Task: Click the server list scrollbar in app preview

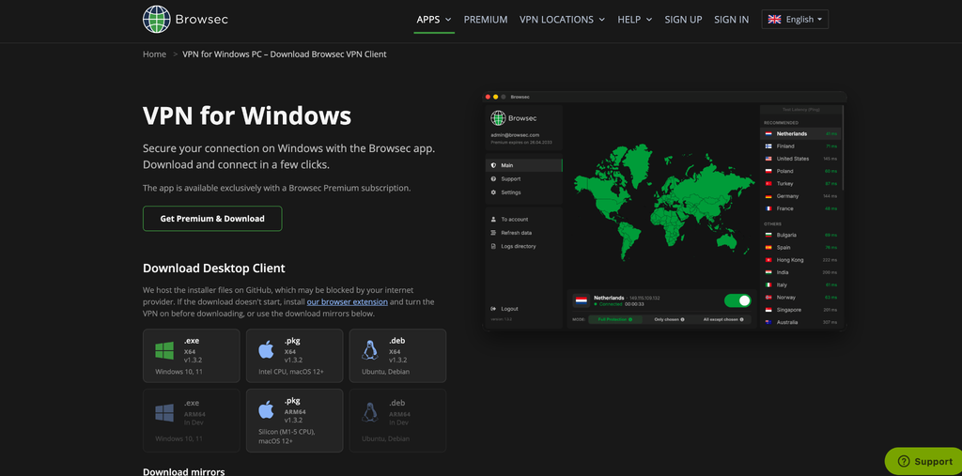Action: pyautogui.click(x=845, y=147)
